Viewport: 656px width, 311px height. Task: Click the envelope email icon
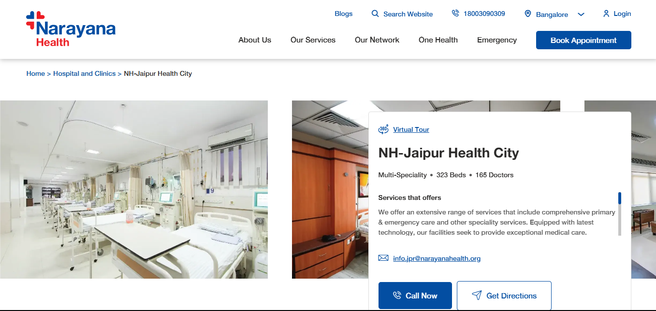coord(383,258)
